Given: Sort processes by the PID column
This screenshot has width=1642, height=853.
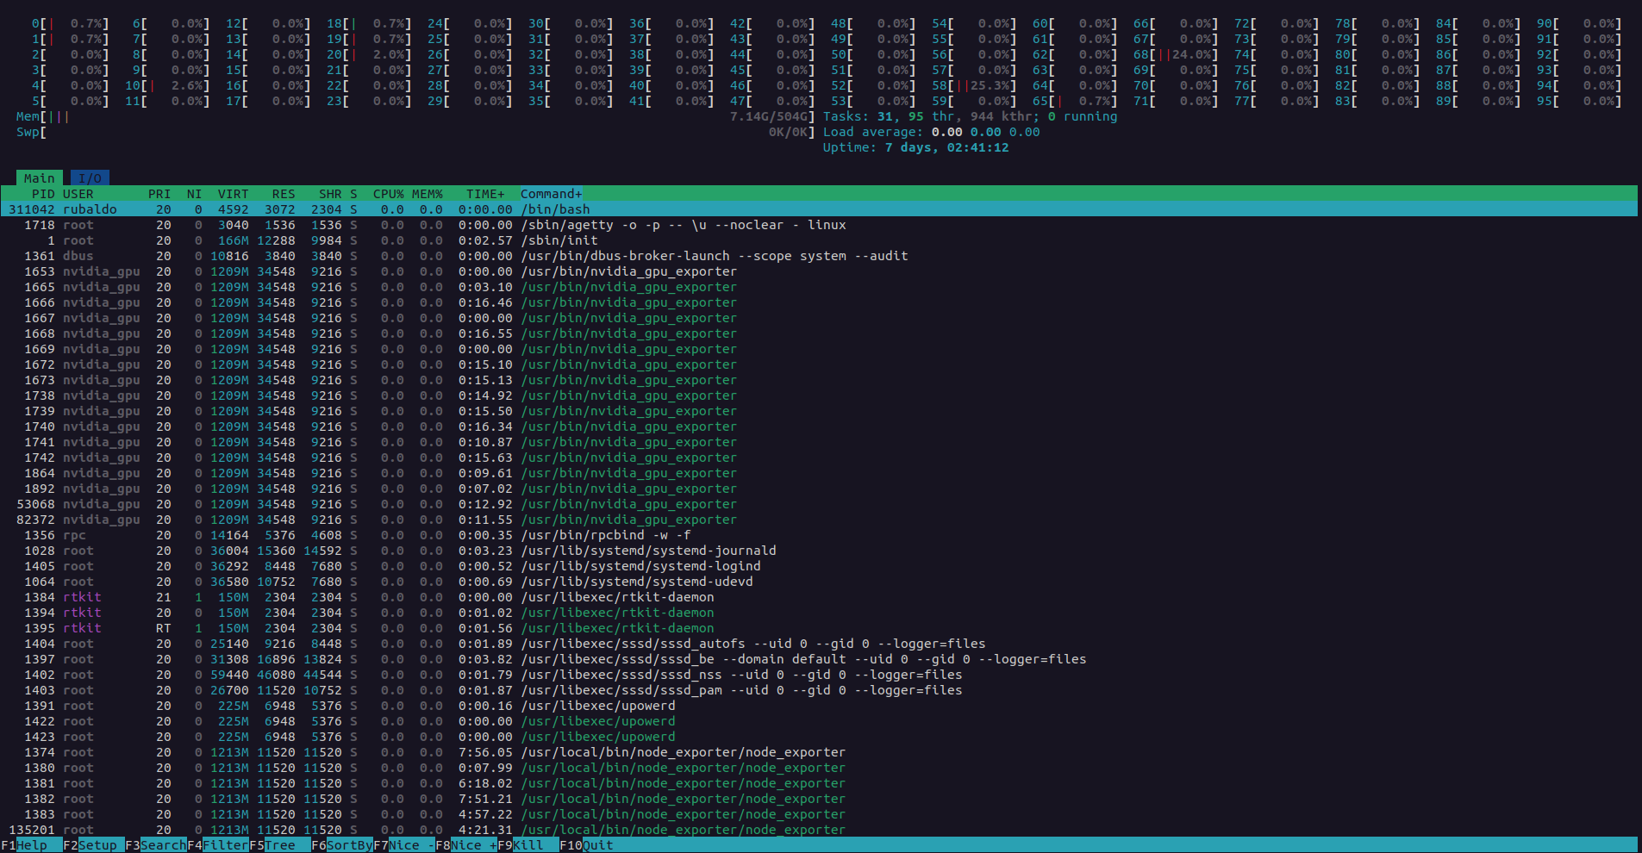Looking at the screenshot, I should [42, 193].
